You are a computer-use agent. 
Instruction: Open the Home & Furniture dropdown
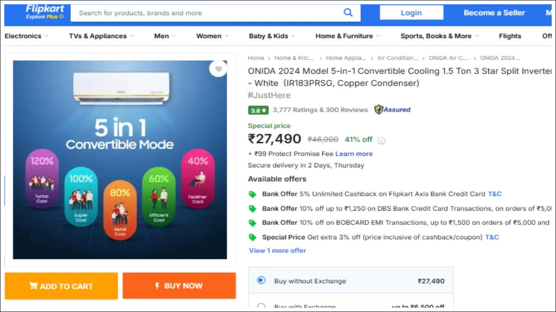pos(347,36)
